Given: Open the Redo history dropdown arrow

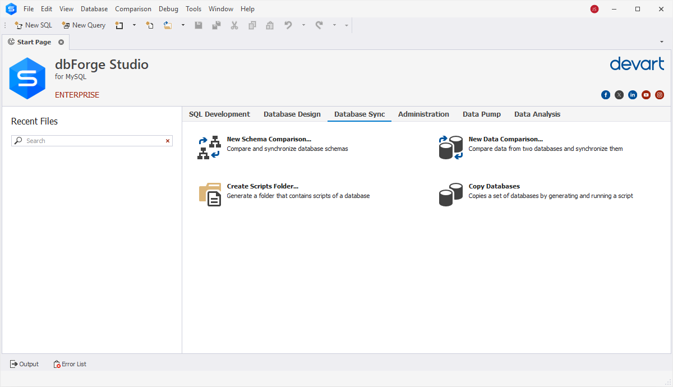Looking at the screenshot, I should (x=334, y=25).
